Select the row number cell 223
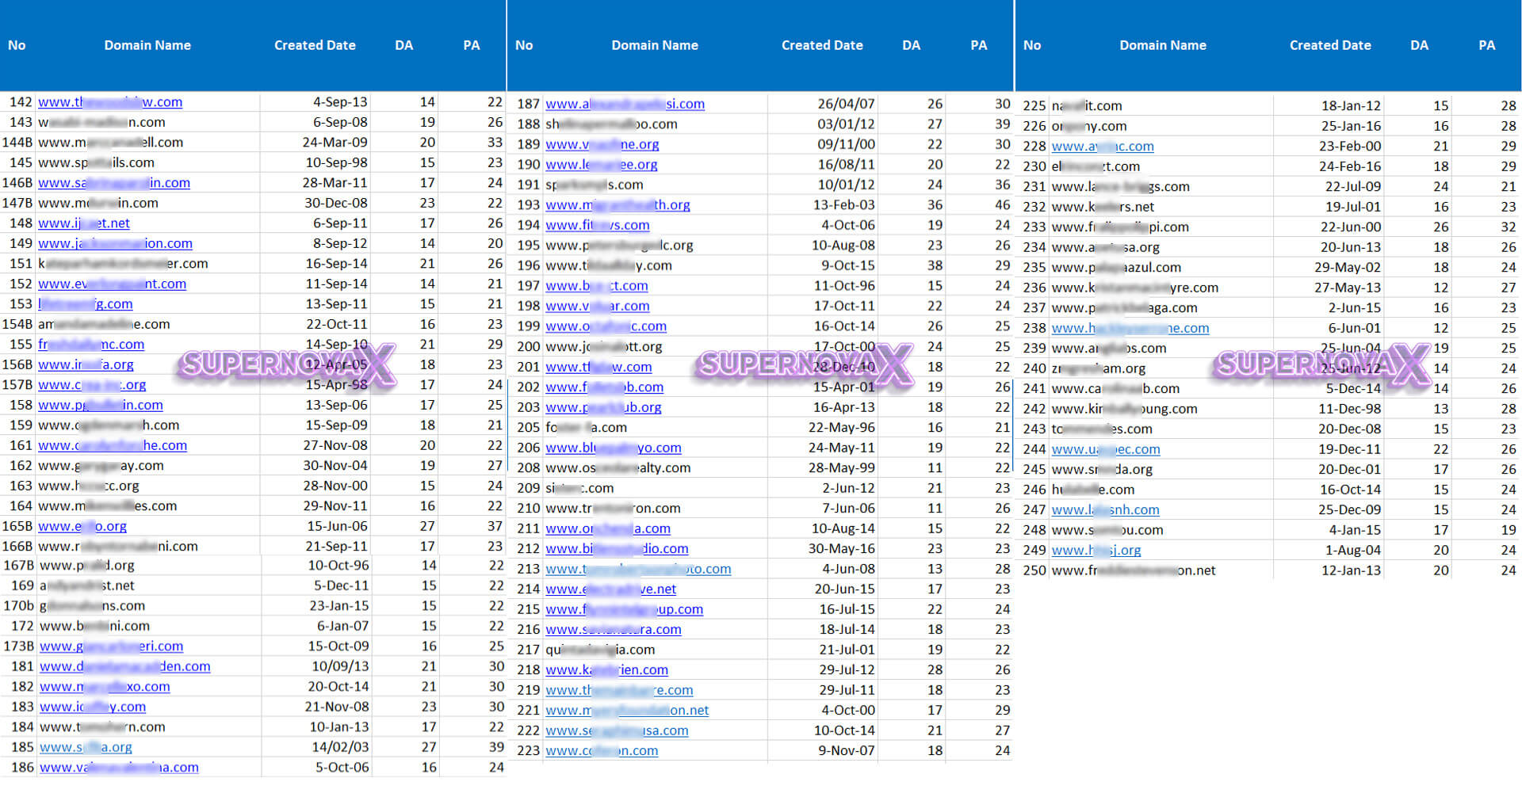1522x797 pixels. coord(528,751)
